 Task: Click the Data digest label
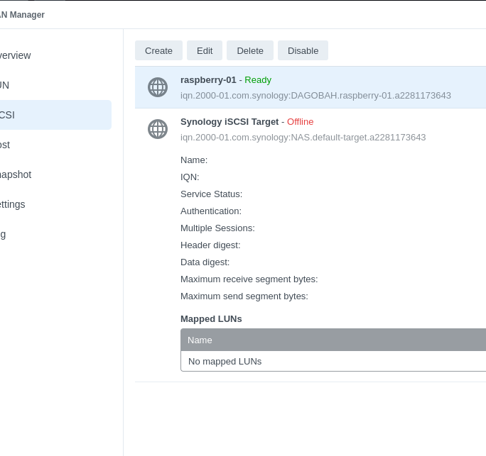205,262
